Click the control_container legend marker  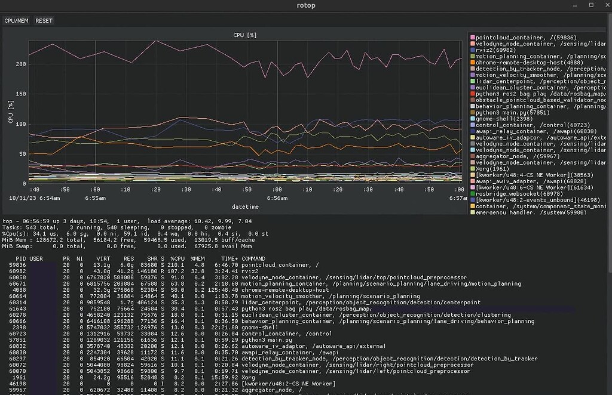pos(472,126)
